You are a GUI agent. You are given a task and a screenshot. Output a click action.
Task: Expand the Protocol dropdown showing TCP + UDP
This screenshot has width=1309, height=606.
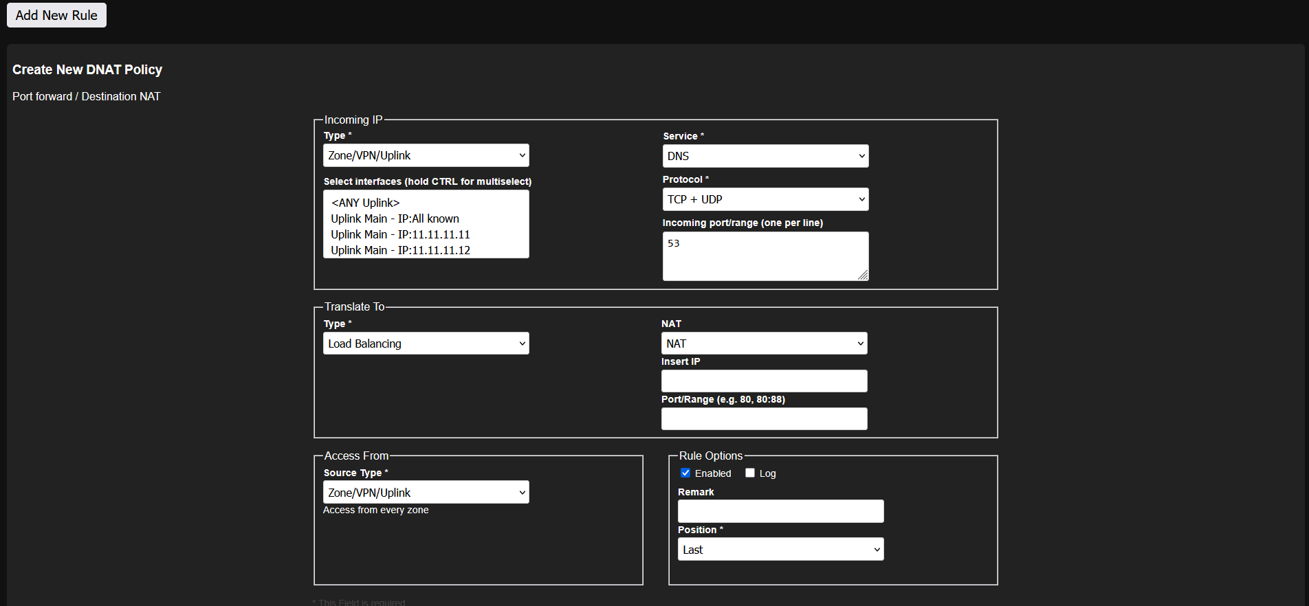[765, 199]
